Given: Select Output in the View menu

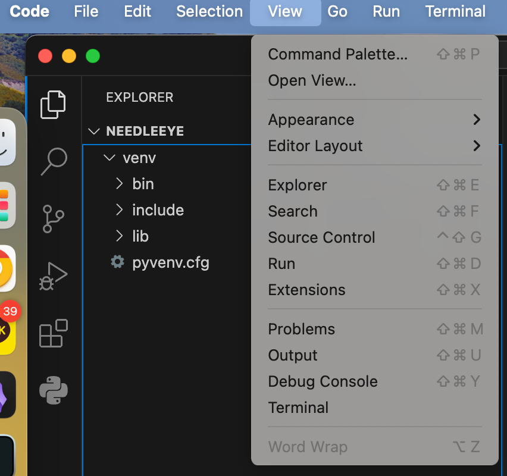Looking at the screenshot, I should coord(374,355).
